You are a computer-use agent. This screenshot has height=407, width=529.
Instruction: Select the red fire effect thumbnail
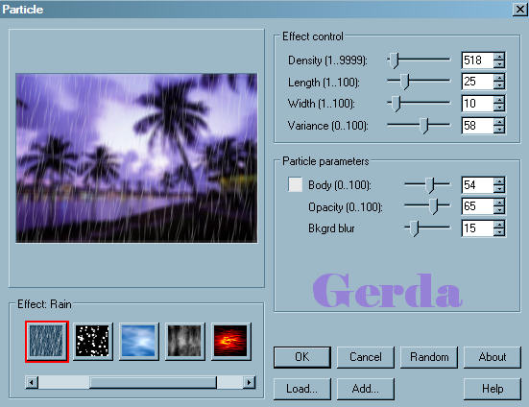tap(230, 342)
